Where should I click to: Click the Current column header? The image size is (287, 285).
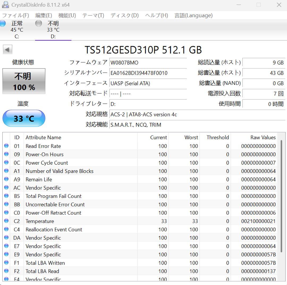pyautogui.click(x=153, y=137)
